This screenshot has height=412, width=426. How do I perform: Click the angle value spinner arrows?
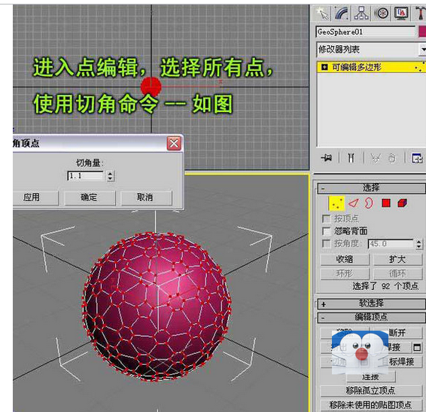click(x=419, y=244)
